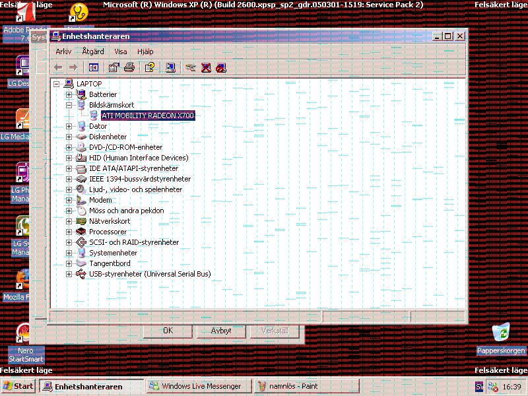The image size is (528, 396).
Task: Switch to Windows Live Messenger taskbar button
Action: 199,386
